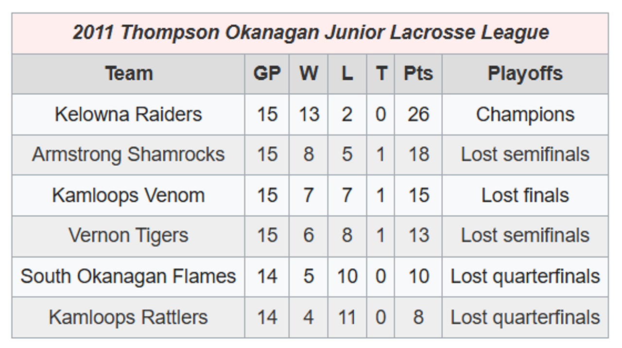Select the T column header

381,73
